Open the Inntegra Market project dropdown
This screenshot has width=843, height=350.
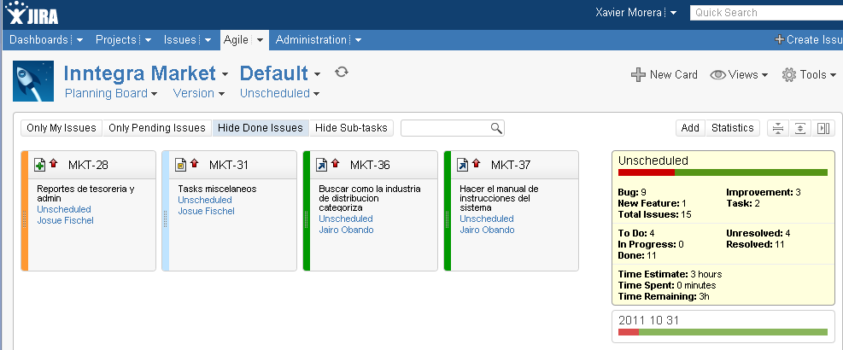[225, 74]
